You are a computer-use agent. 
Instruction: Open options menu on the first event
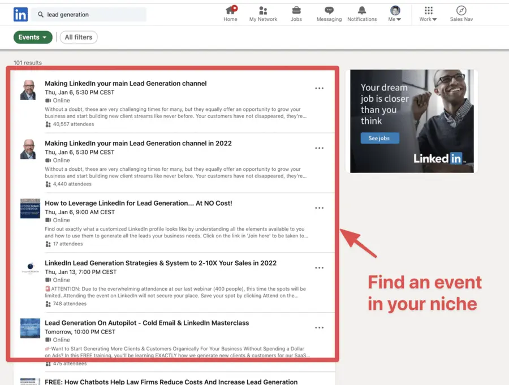tap(320, 88)
